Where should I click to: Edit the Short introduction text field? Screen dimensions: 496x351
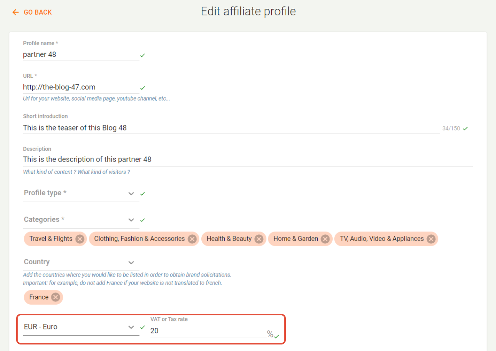pyautogui.click(x=231, y=128)
